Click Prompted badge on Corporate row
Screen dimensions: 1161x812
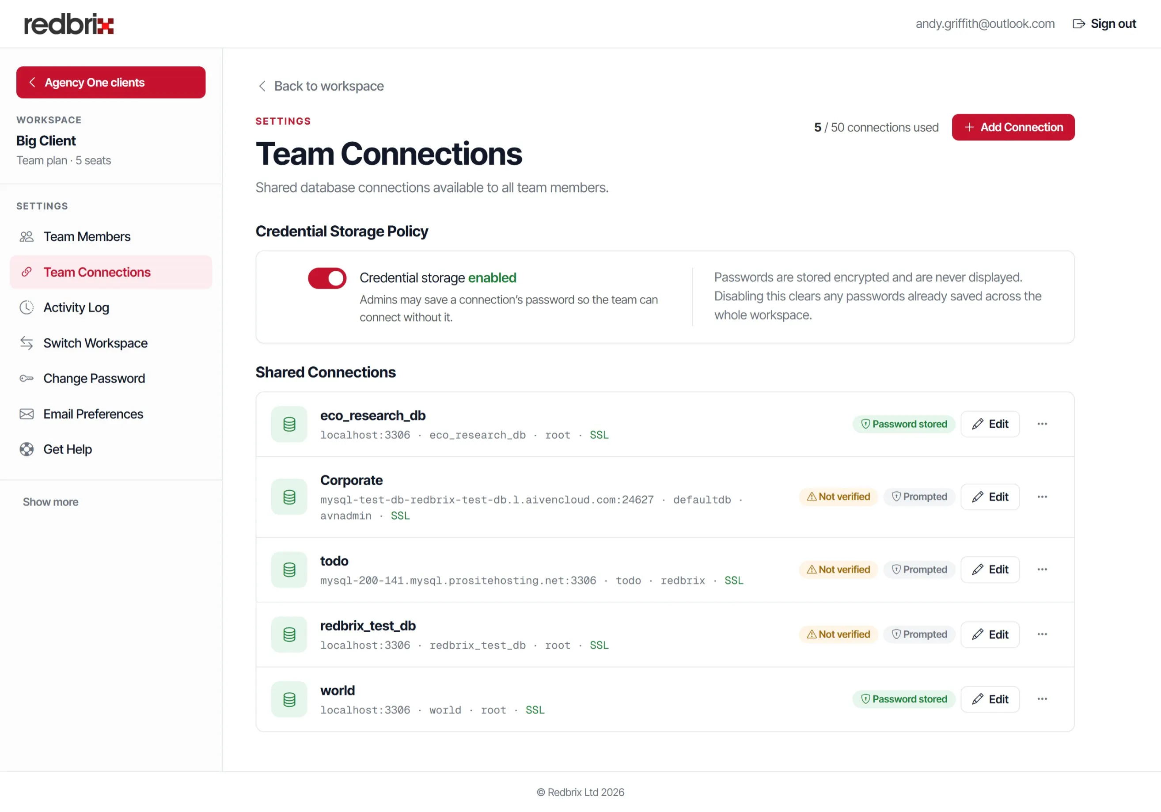(919, 497)
